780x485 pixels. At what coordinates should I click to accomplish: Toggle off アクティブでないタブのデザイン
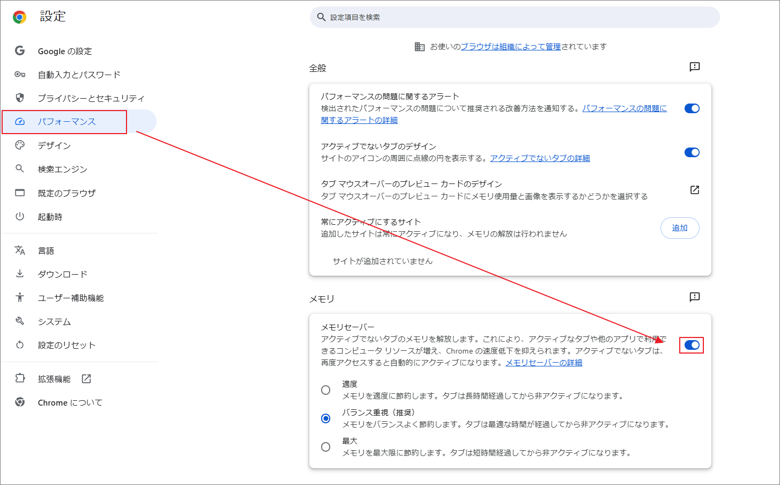pyautogui.click(x=692, y=152)
